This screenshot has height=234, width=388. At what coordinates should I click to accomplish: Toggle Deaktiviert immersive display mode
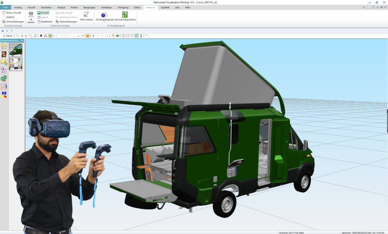45,22
